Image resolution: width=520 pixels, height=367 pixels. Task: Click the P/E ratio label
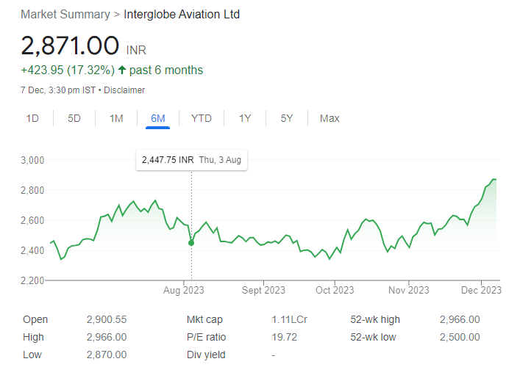pyautogui.click(x=206, y=337)
